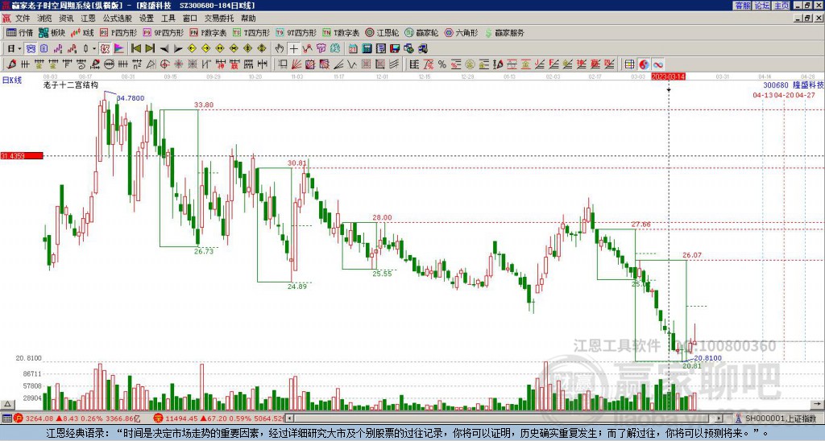
Task: Click the yin-yang taiji icon
Action: [x=644, y=64]
